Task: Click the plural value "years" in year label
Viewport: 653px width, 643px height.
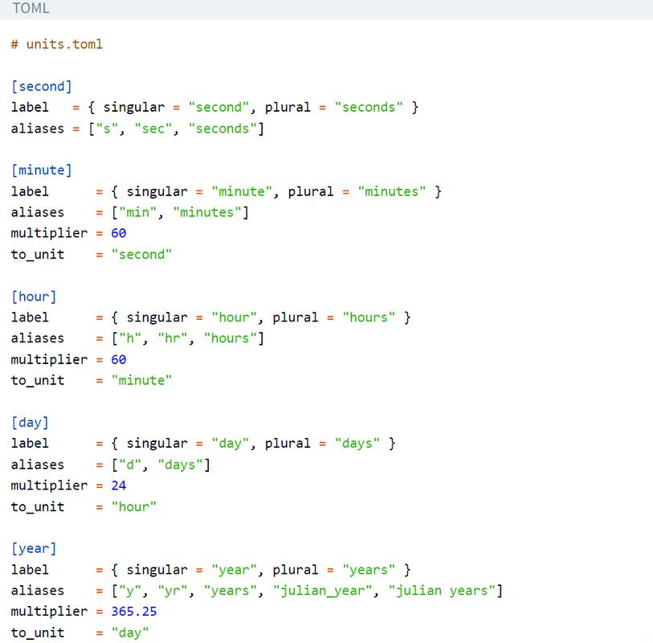Action: (x=369, y=570)
